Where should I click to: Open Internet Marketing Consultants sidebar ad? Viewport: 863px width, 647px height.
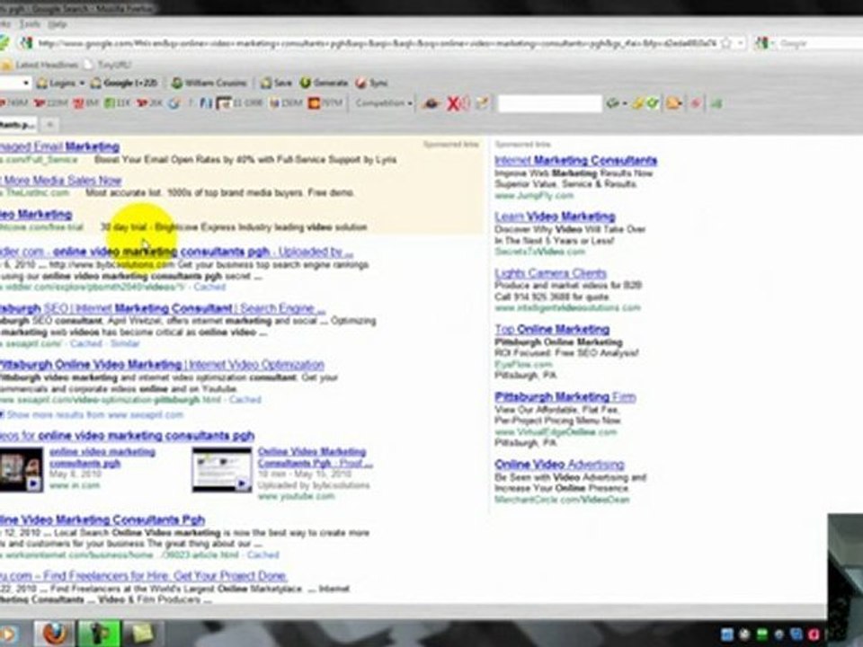tap(575, 160)
